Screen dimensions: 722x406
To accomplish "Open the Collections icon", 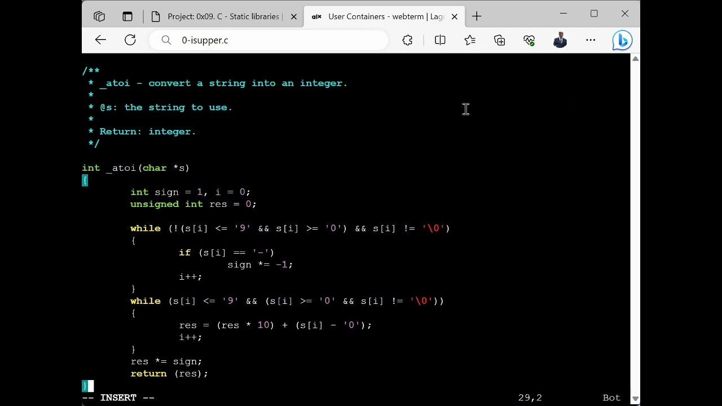I will [x=499, y=40].
